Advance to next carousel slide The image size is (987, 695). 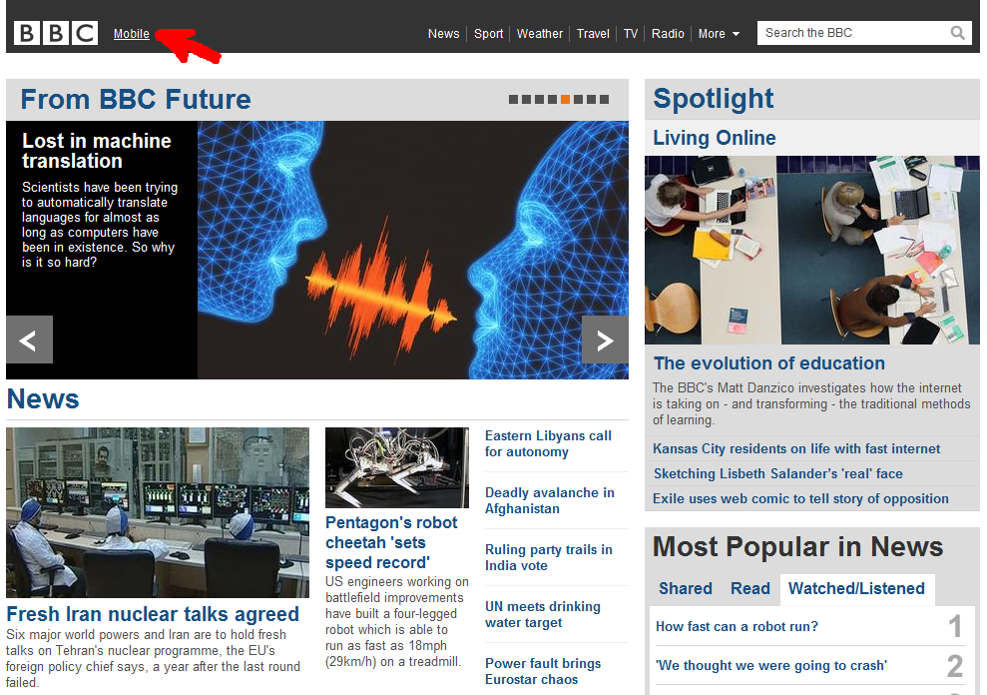point(605,341)
